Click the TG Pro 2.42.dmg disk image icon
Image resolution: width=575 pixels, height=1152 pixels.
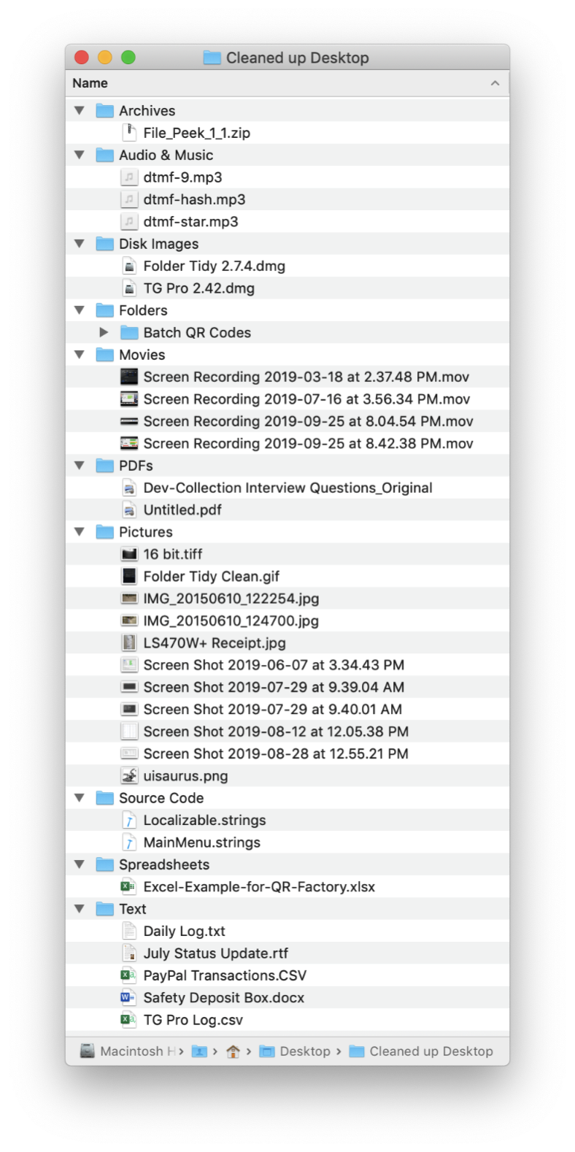click(x=129, y=288)
